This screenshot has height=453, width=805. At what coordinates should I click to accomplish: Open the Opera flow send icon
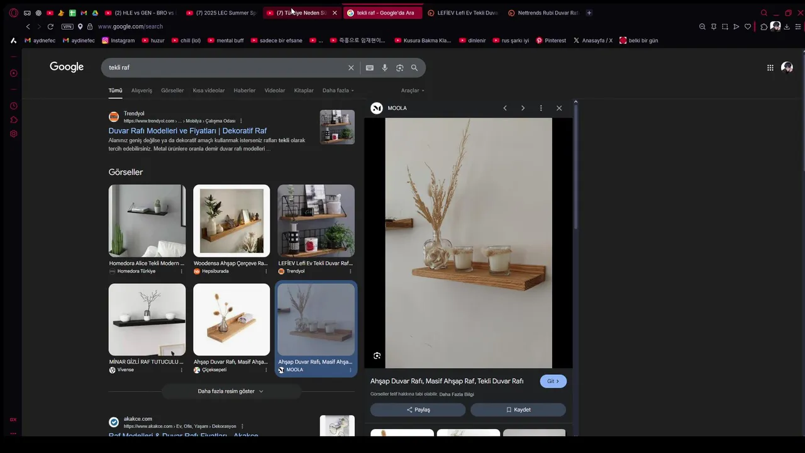click(736, 26)
